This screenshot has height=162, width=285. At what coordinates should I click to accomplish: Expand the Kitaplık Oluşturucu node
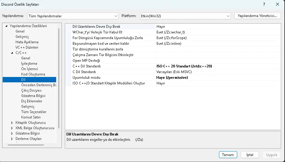click(x=12, y=123)
